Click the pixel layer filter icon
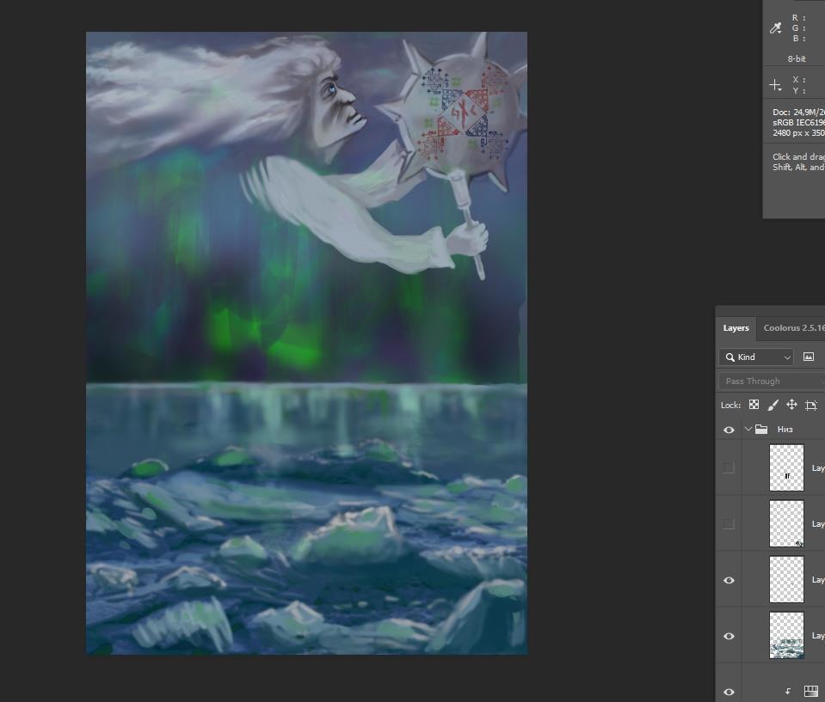This screenshot has width=825, height=702. 809,357
